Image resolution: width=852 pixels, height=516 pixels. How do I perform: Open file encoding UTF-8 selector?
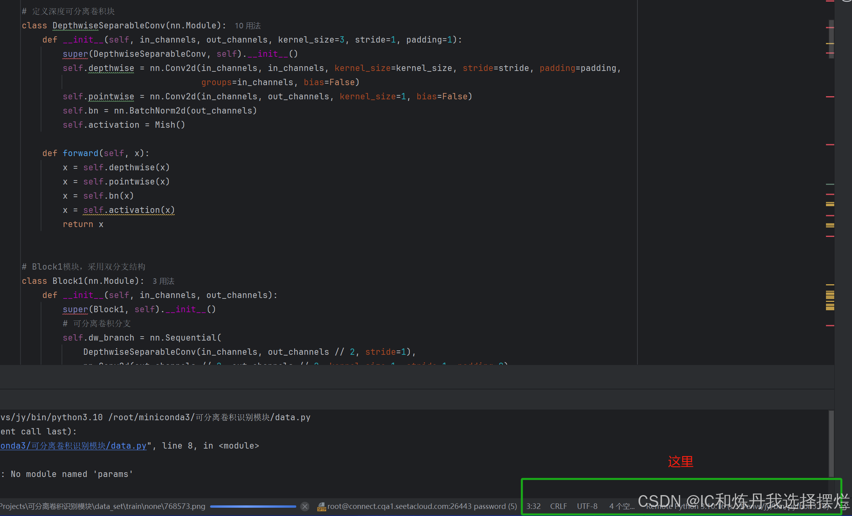pos(587,506)
